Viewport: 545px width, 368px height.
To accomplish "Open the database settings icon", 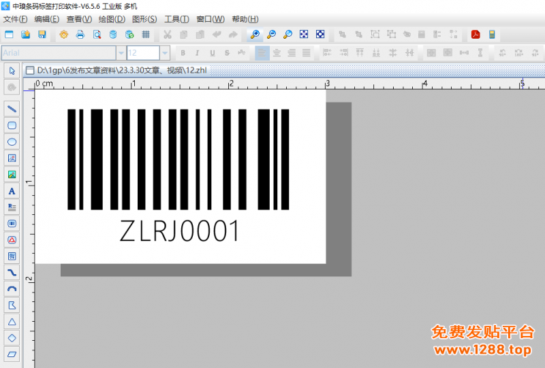I will 113,35.
